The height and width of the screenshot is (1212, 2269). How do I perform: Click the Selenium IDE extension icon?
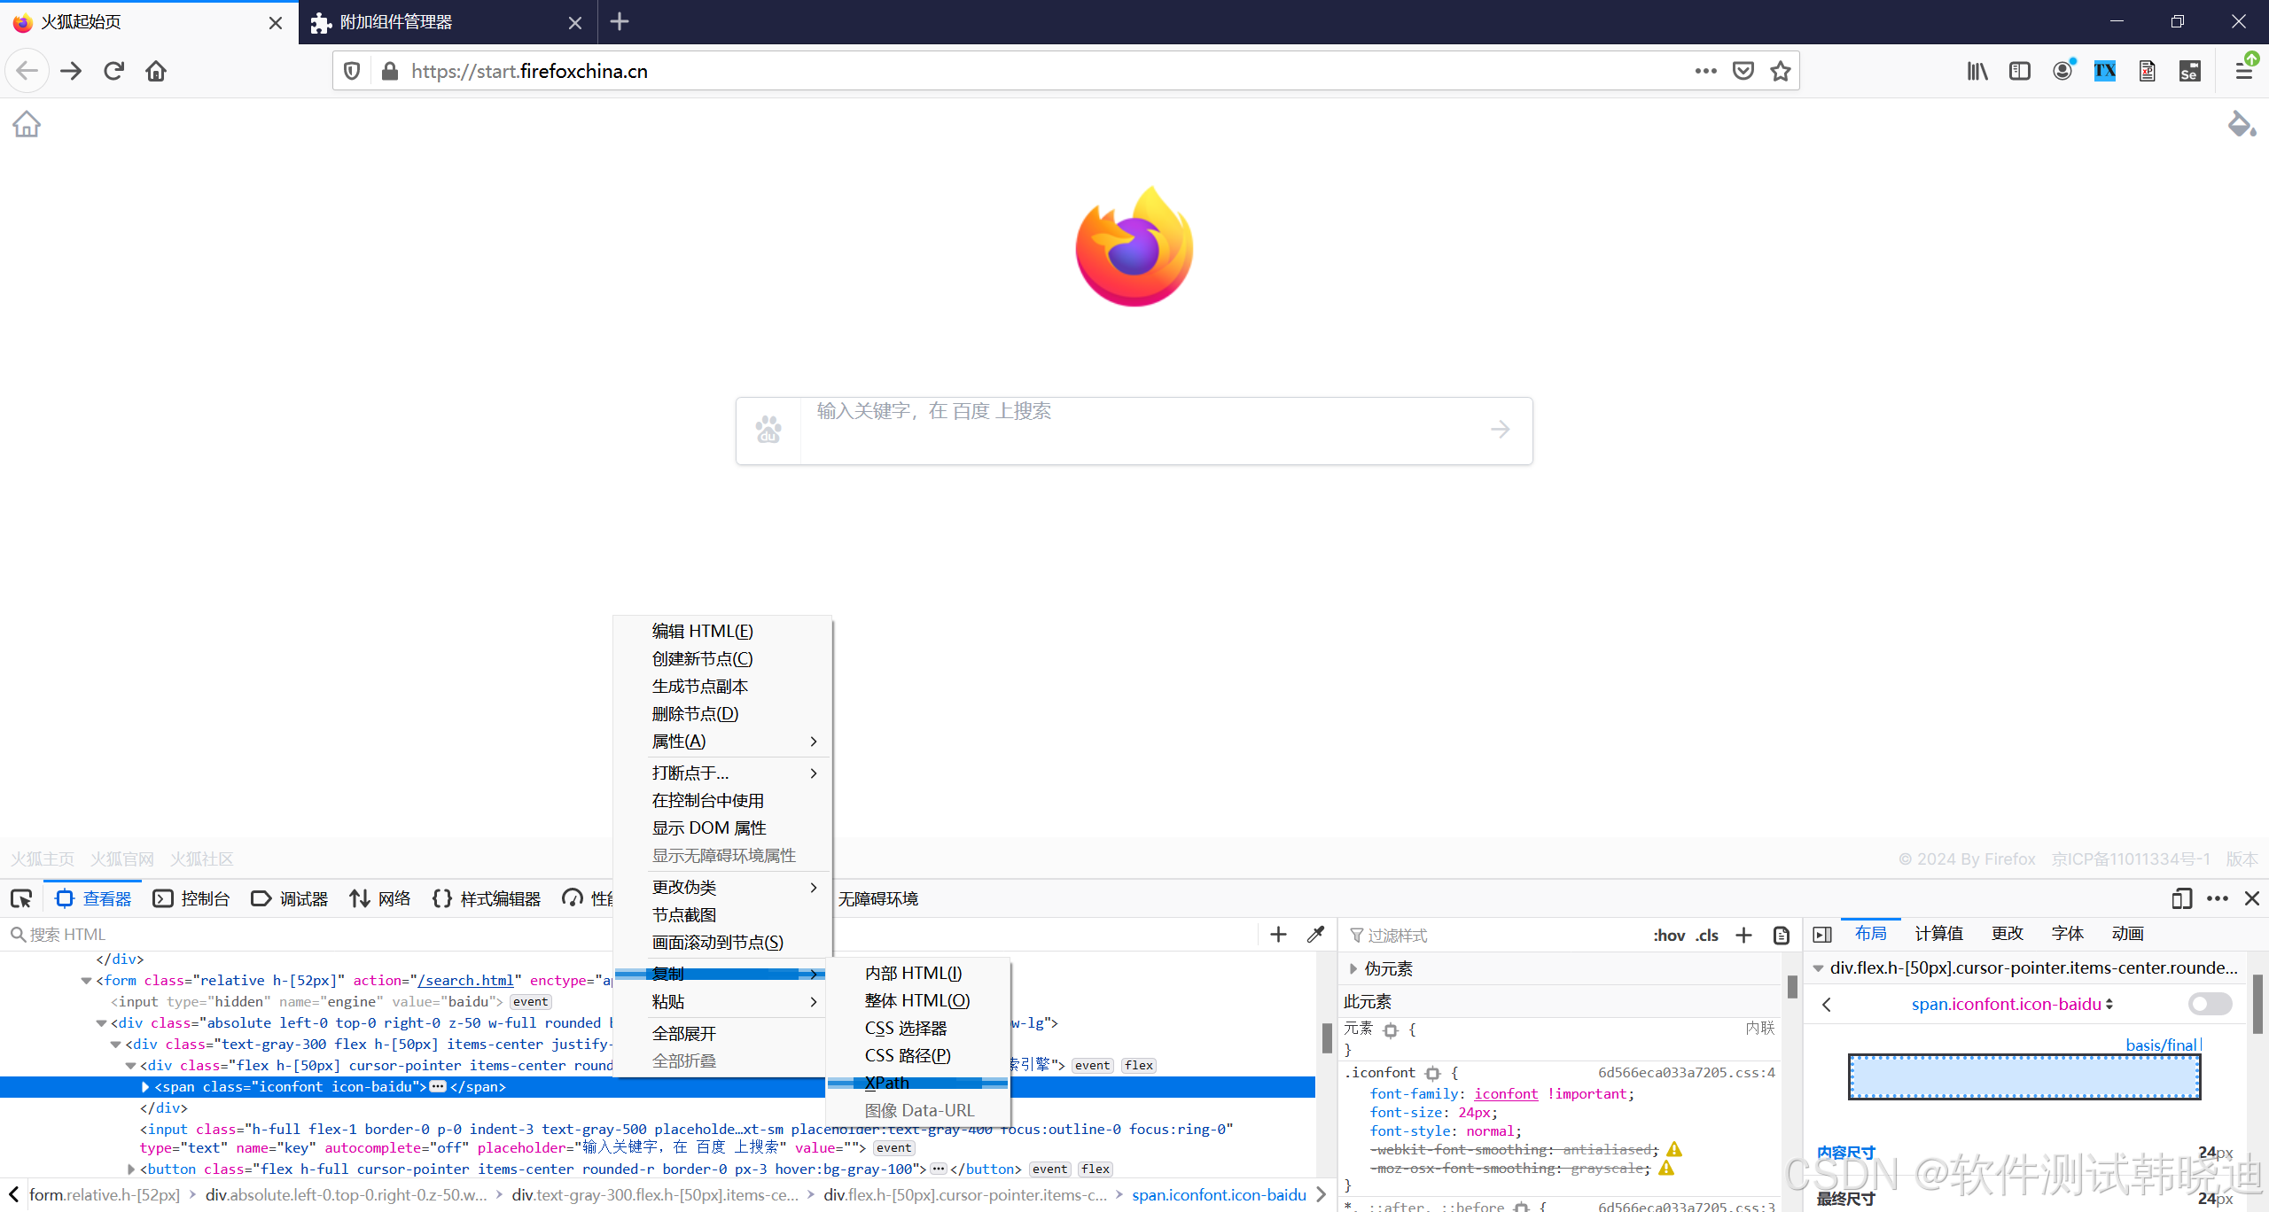2189,71
